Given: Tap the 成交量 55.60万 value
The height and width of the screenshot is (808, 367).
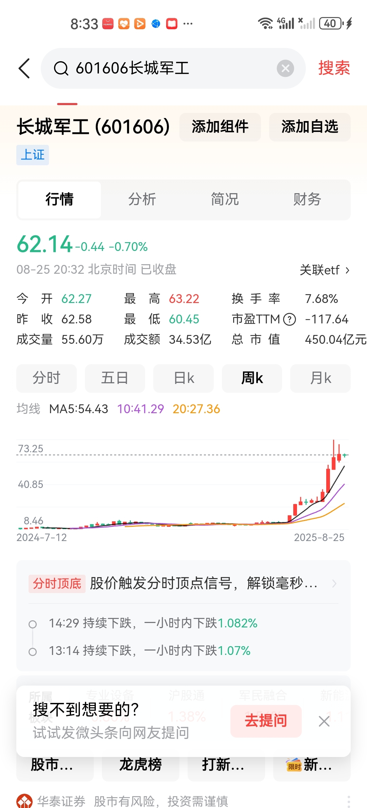Looking at the screenshot, I should pos(83,339).
